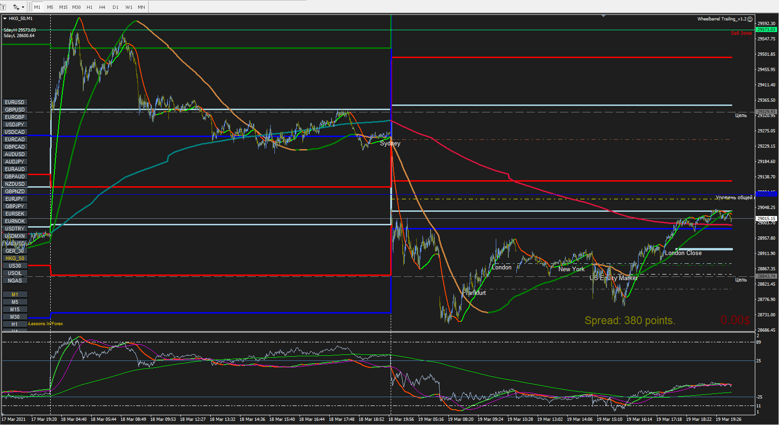Switch toolbar timeframe to M15
779x425 pixels.
click(x=63, y=7)
